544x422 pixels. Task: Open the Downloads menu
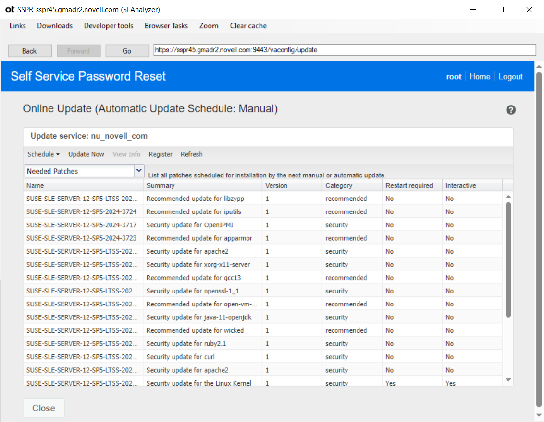tap(55, 26)
